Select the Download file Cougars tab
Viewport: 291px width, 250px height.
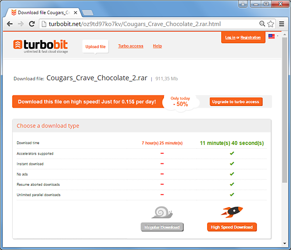(44, 13)
